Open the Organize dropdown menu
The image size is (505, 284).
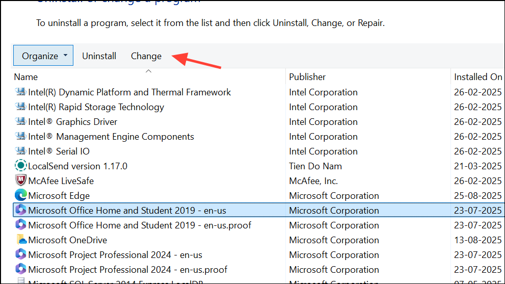coord(43,56)
